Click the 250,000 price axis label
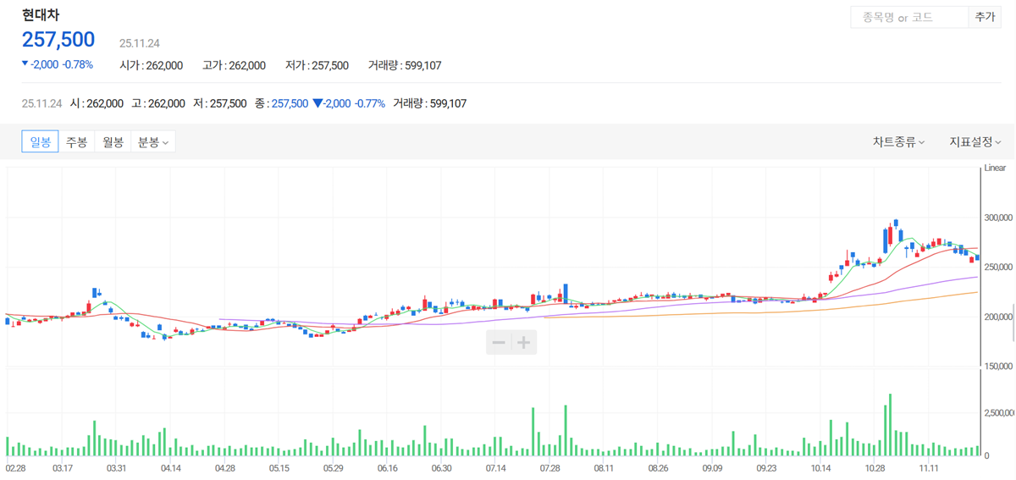This screenshot has height=480, width=1016. point(999,267)
